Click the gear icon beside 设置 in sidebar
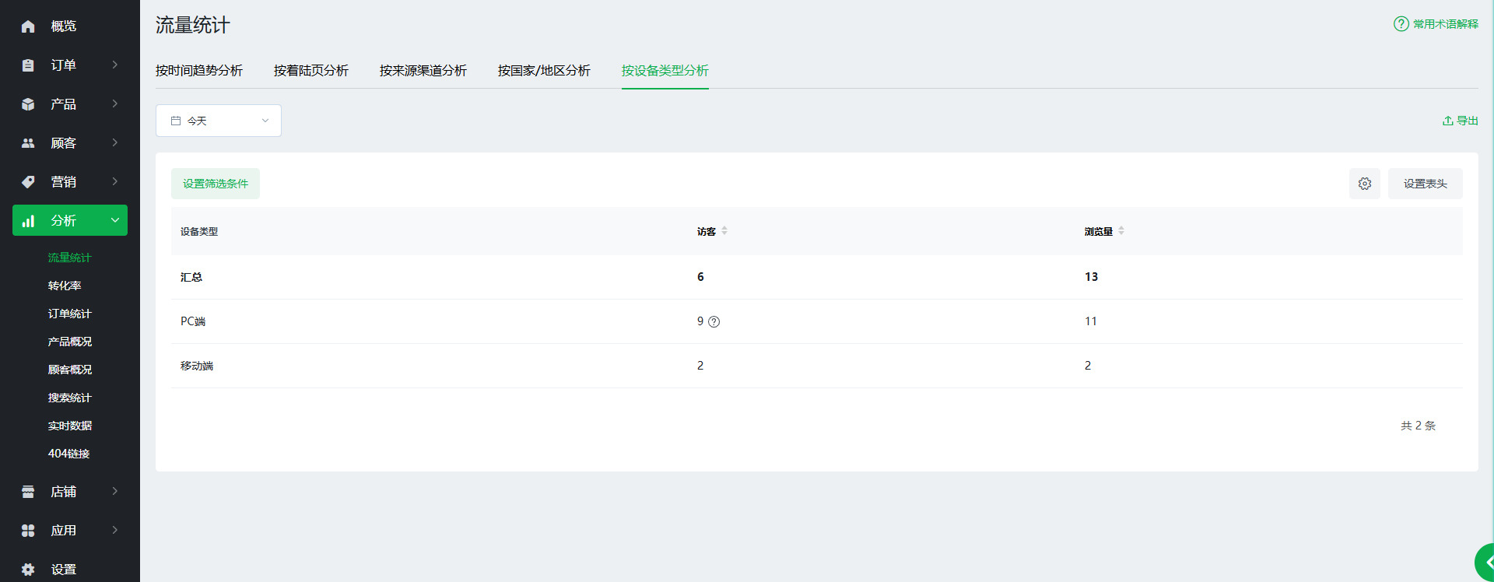Image resolution: width=1494 pixels, height=582 pixels. (28, 570)
